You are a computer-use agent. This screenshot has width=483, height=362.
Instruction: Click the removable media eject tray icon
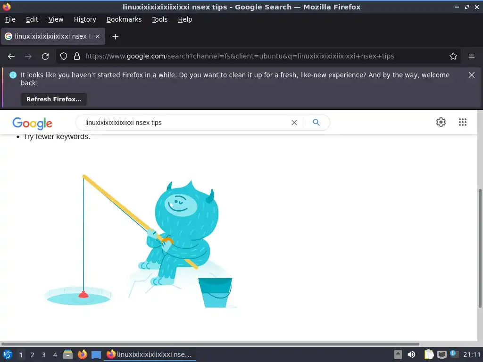coord(398,354)
